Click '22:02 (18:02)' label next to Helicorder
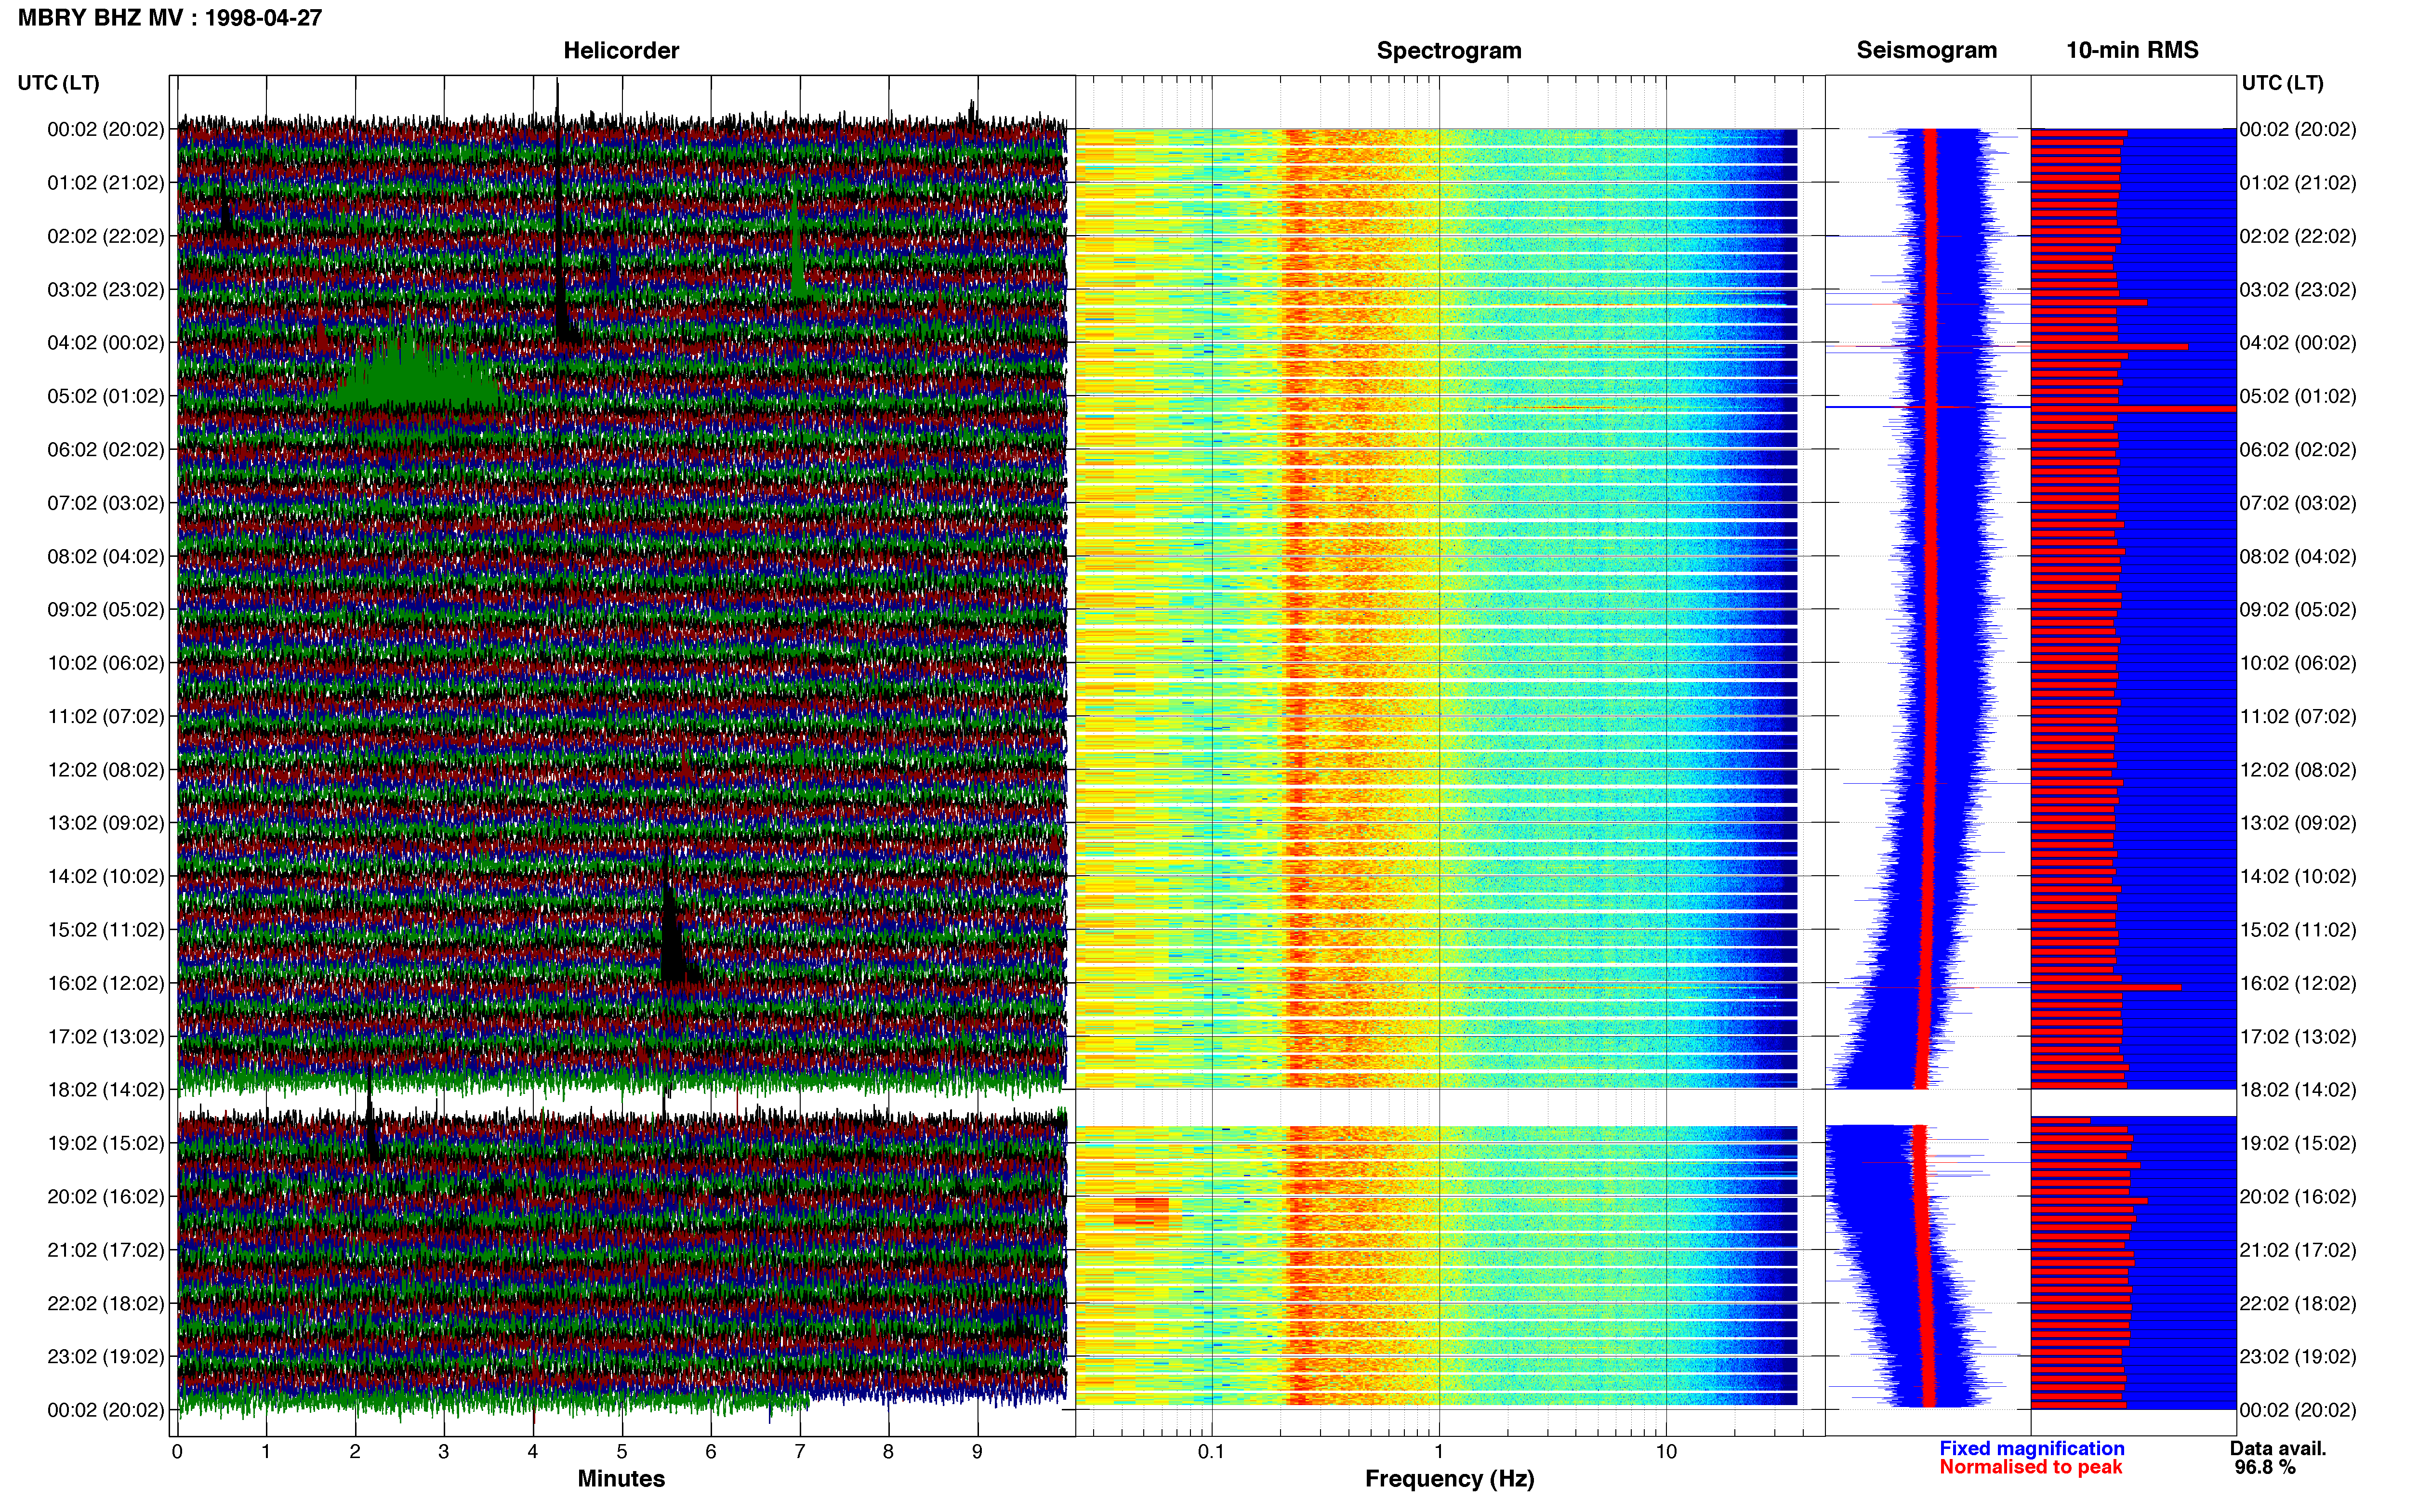The width and height of the screenshot is (2418, 1512). (x=106, y=1303)
